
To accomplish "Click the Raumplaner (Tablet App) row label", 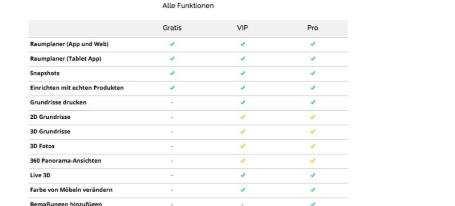I will 66,59.
